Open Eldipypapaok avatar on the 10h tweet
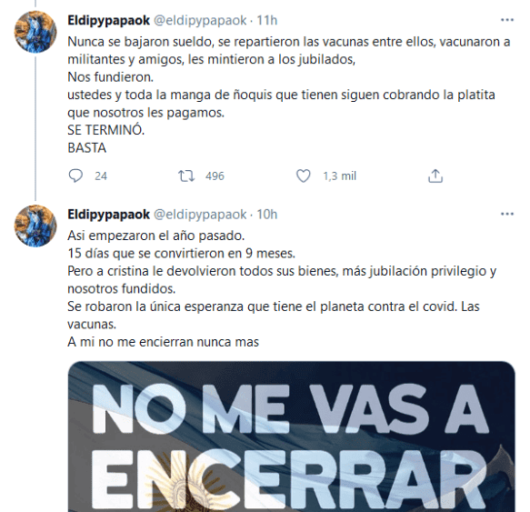530x512 pixels. pyautogui.click(x=35, y=226)
